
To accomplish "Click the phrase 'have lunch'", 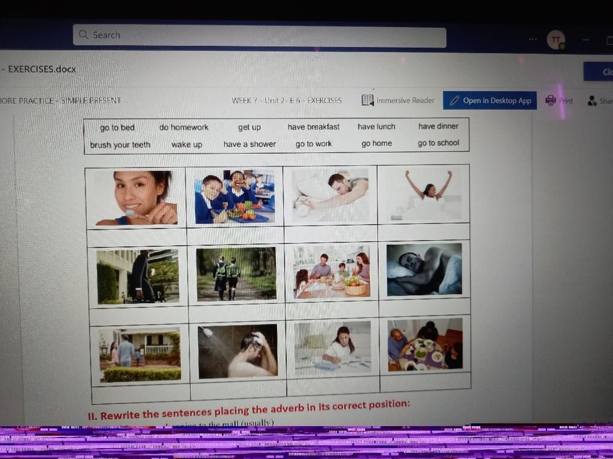I will coord(377,127).
